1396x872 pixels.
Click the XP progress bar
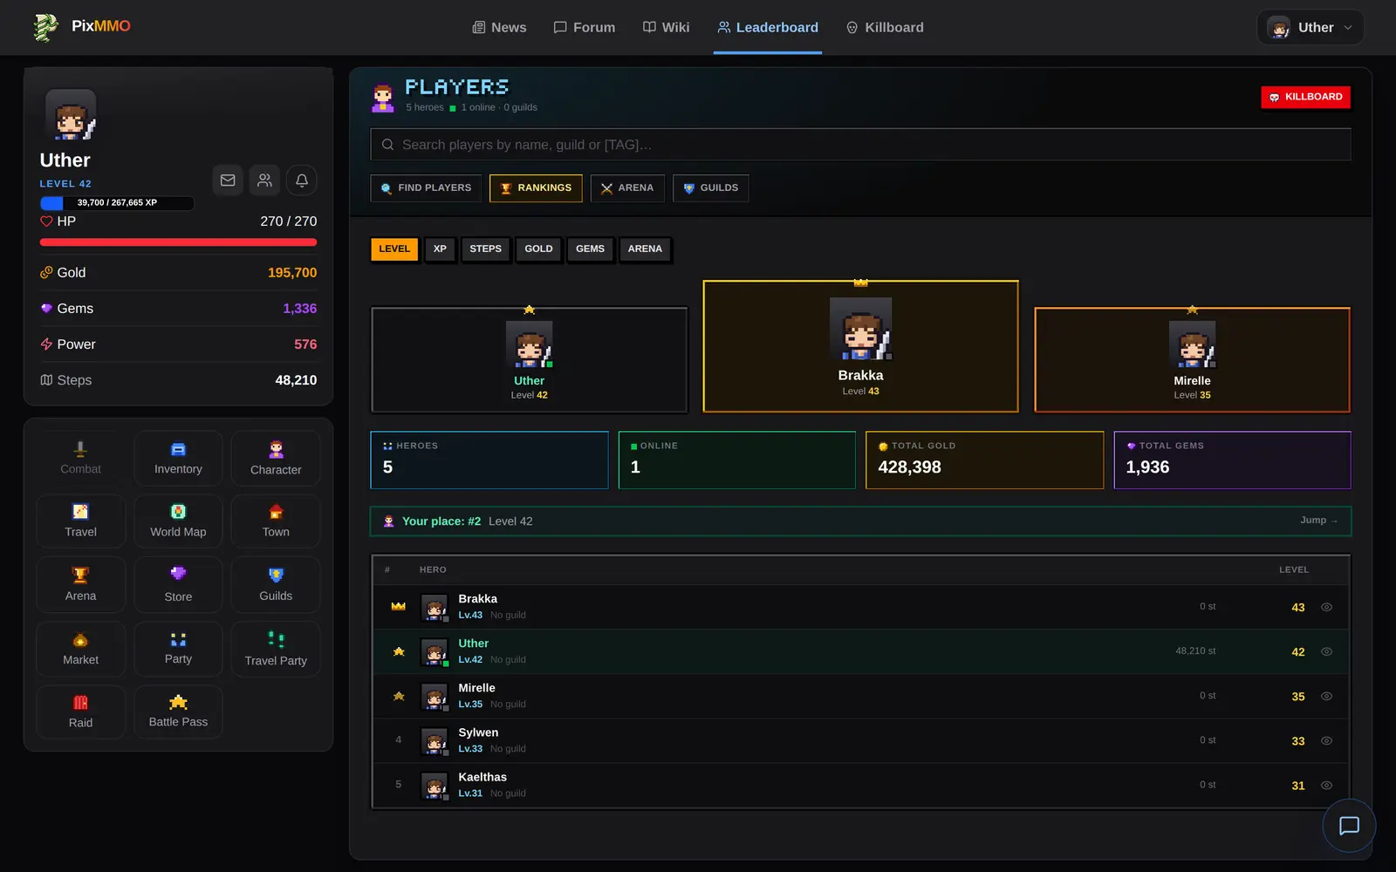tap(117, 203)
